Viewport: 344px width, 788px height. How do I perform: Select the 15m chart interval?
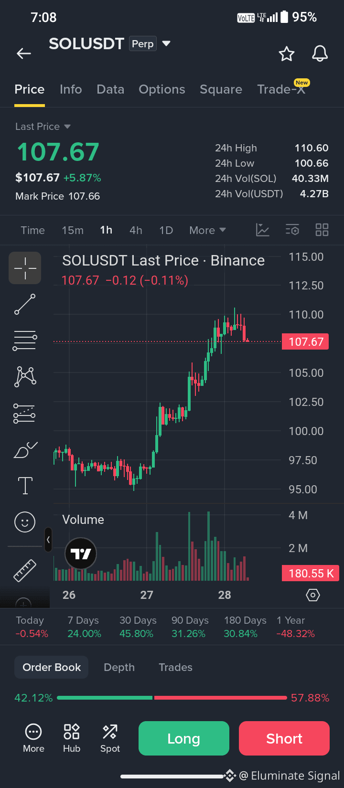[73, 230]
